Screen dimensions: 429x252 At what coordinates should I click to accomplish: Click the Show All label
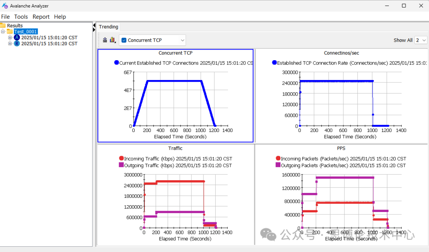[403, 40]
